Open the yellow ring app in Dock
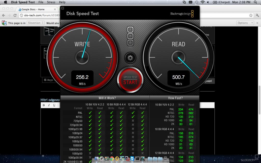 117,158
